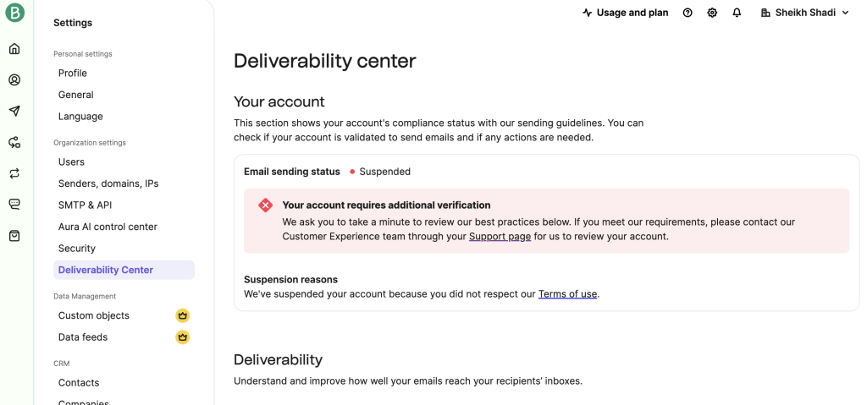This screenshot has width=867, height=405.
Task: Click the help question mark icon
Action: [x=688, y=13]
